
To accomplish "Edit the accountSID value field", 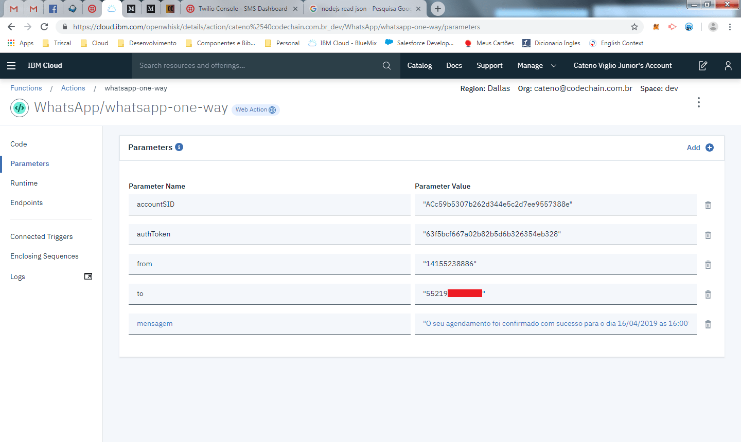I will coord(556,204).
